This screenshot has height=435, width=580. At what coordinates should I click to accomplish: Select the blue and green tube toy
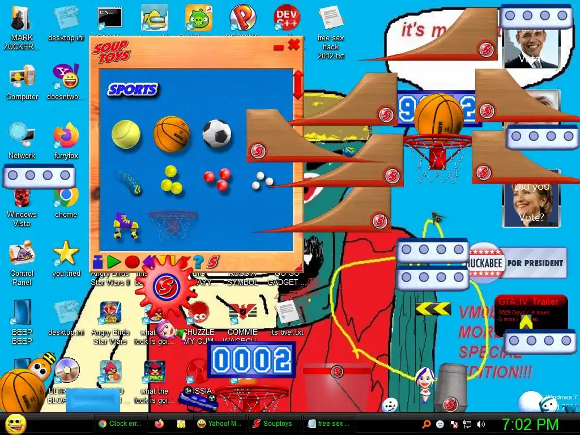click(129, 182)
